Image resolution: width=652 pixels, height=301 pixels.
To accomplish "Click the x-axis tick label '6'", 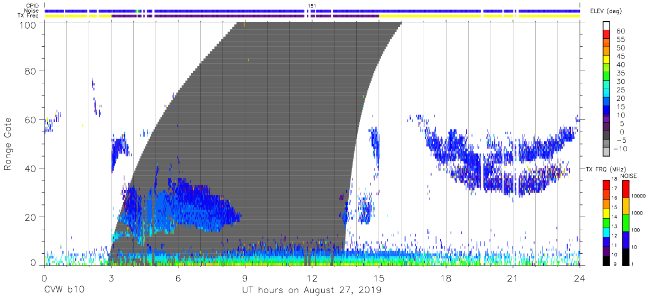I will click(x=178, y=278).
